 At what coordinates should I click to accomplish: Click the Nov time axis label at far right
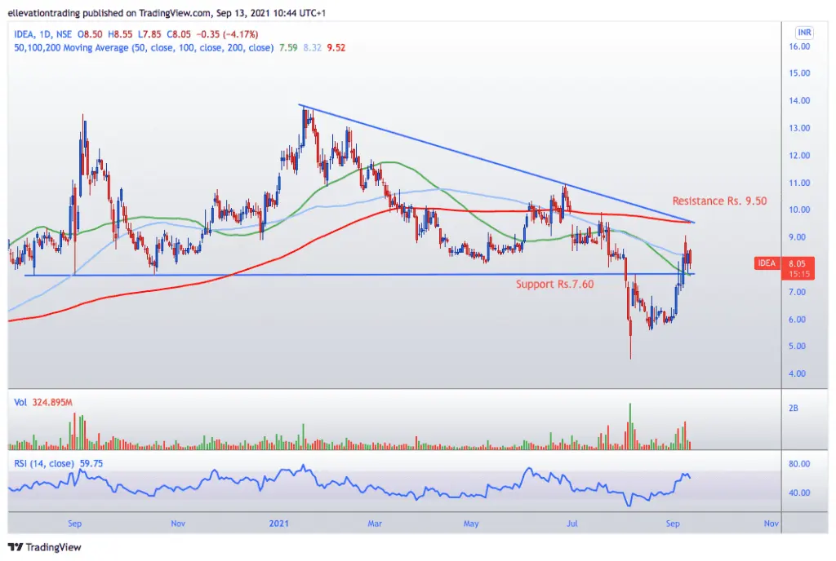click(771, 523)
